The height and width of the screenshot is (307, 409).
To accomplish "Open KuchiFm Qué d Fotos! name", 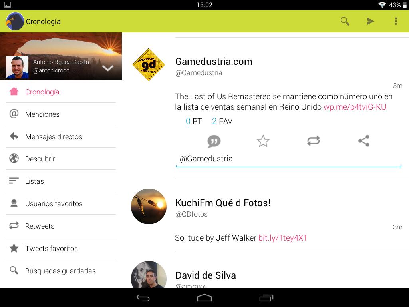I will pos(223,203).
